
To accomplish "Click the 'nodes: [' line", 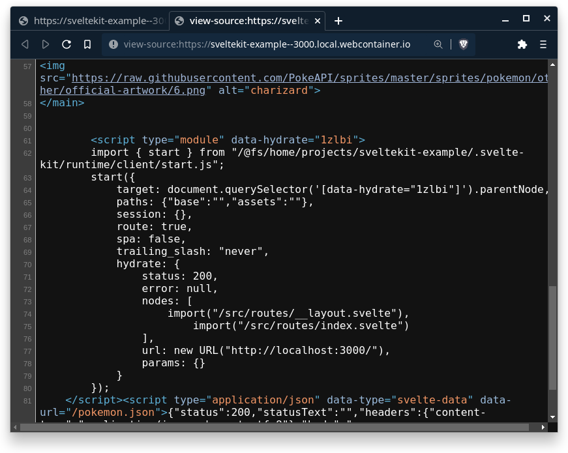I will coord(167,301).
